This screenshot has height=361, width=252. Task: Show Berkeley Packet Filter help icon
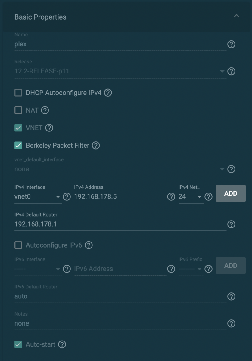(x=96, y=146)
